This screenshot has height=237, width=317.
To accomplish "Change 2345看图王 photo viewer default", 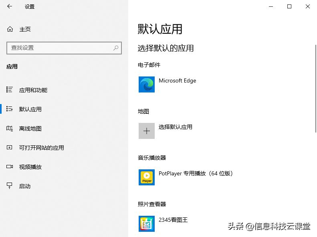I will [x=173, y=220].
